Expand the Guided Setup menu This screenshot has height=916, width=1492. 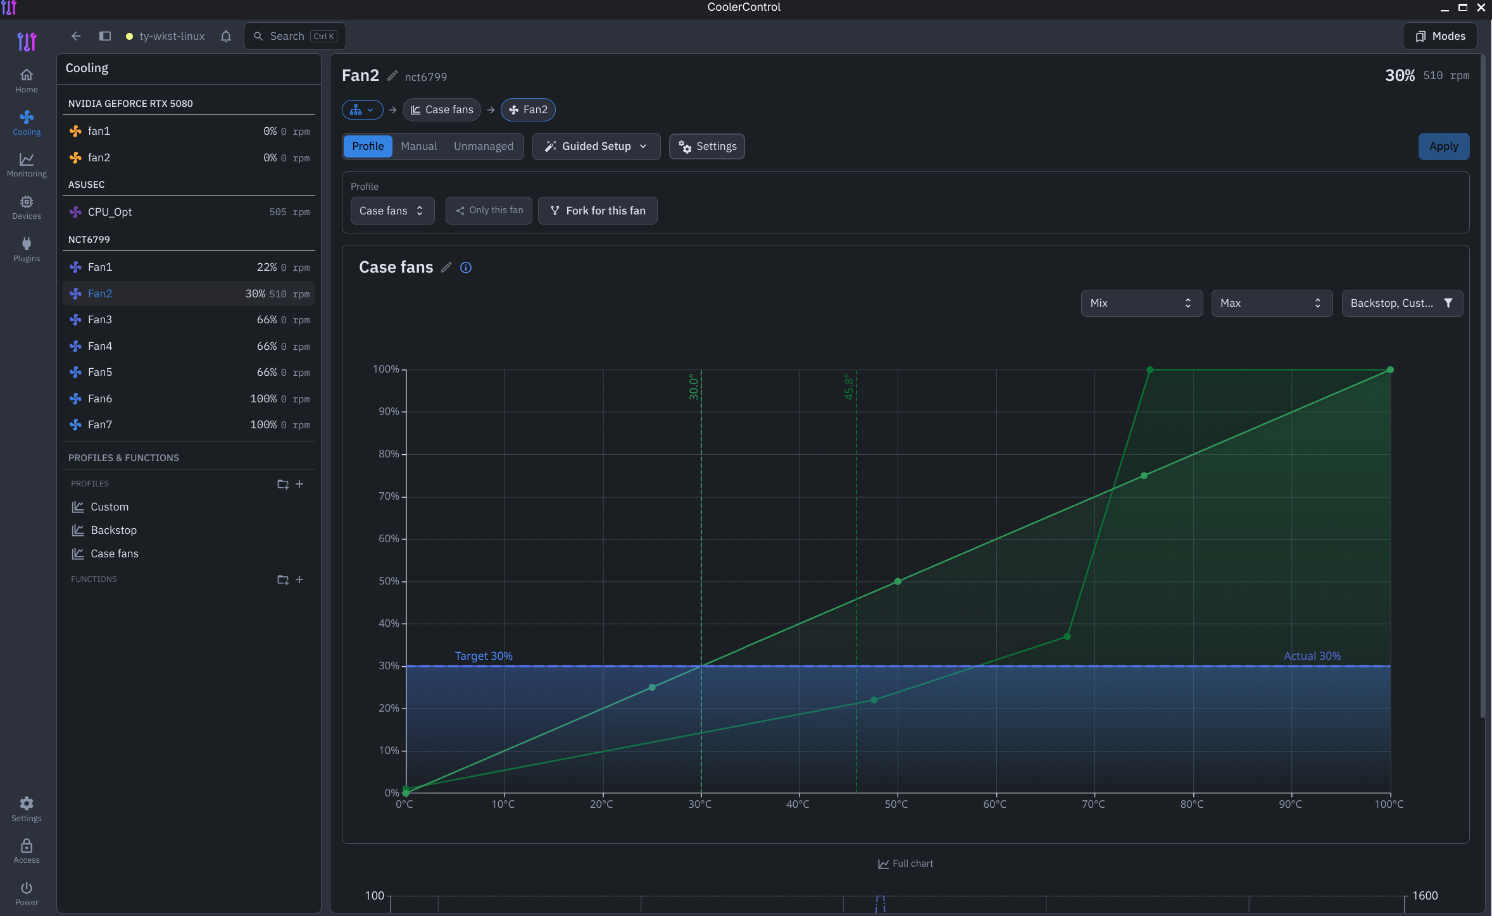pyautogui.click(x=596, y=146)
